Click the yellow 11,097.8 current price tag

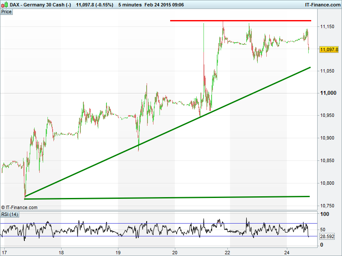pyautogui.click(x=329, y=50)
